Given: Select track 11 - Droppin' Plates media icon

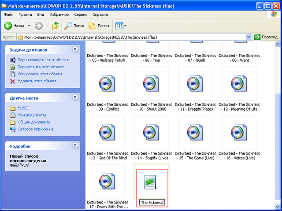Looking at the screenshot, I should (195, 84).
